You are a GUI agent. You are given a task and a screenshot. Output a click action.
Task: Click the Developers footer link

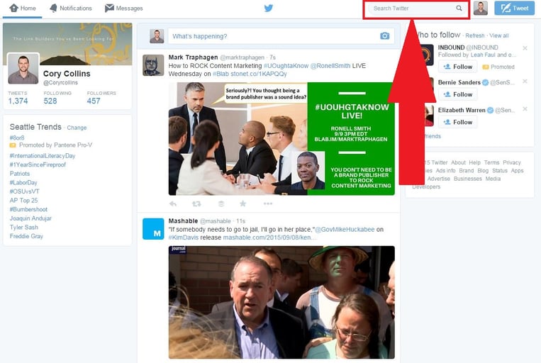(426, 186)
